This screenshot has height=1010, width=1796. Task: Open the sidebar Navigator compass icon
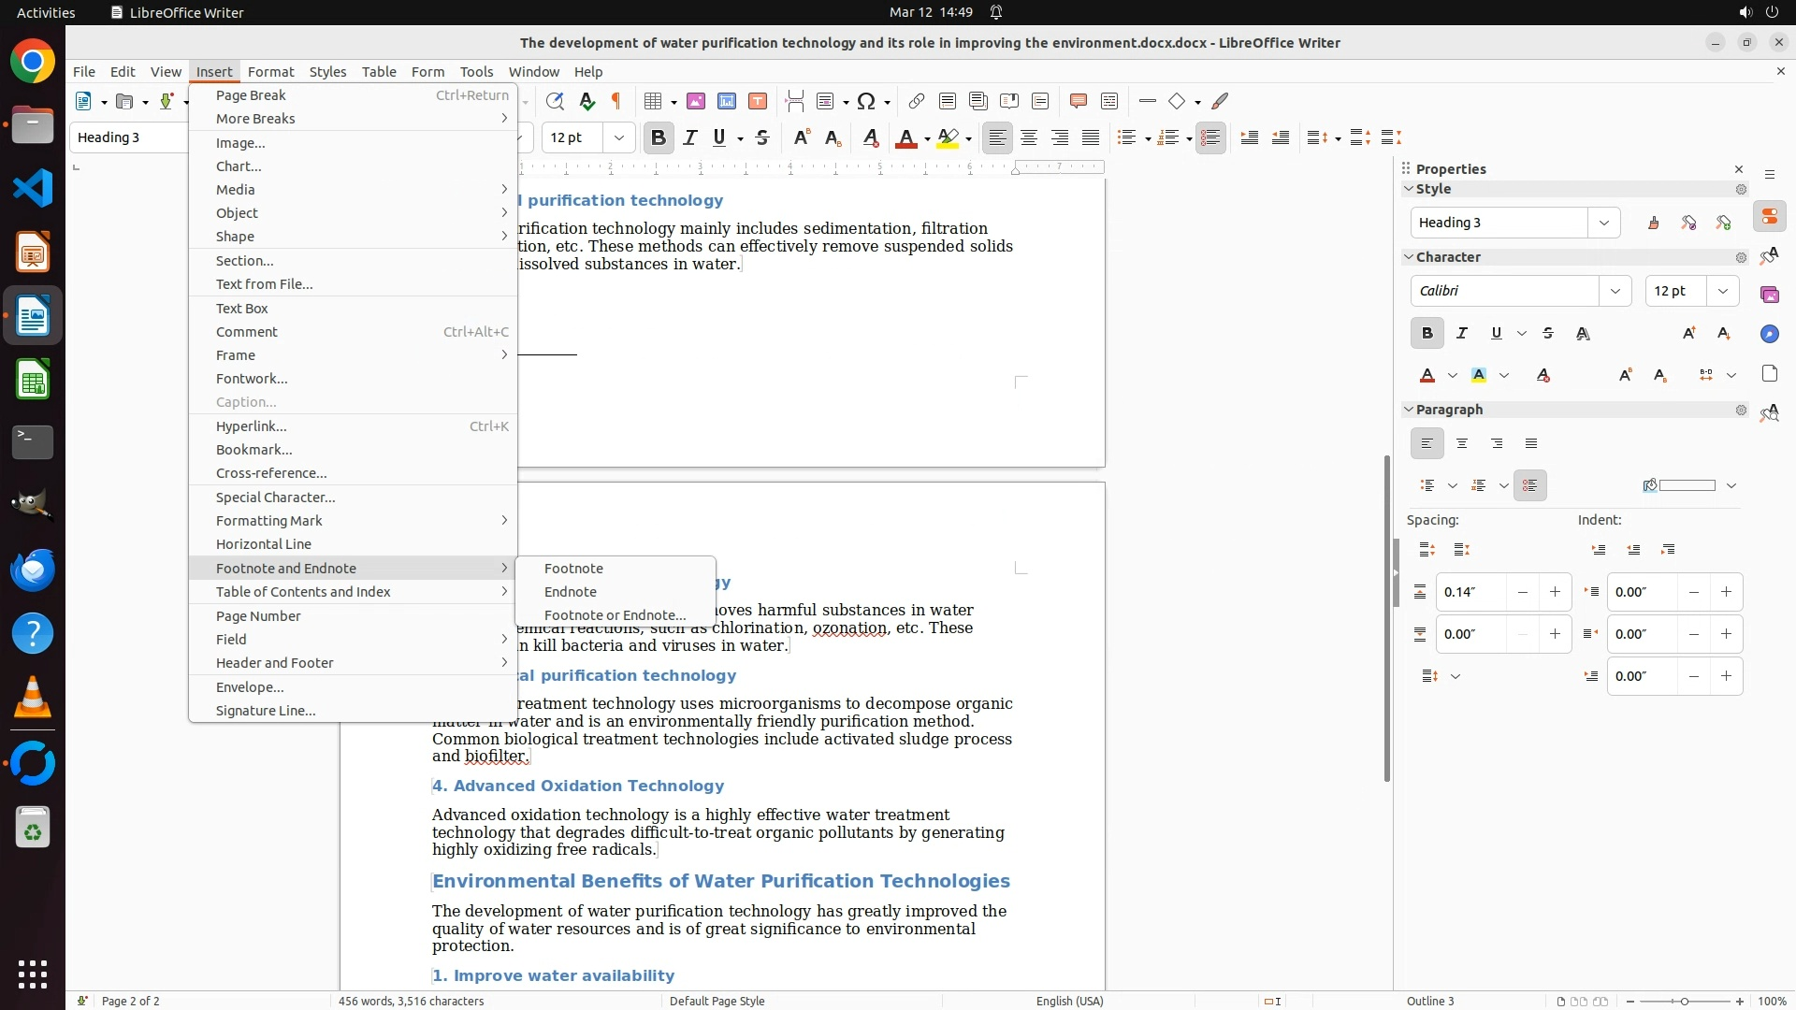[x=1770, y=334]
